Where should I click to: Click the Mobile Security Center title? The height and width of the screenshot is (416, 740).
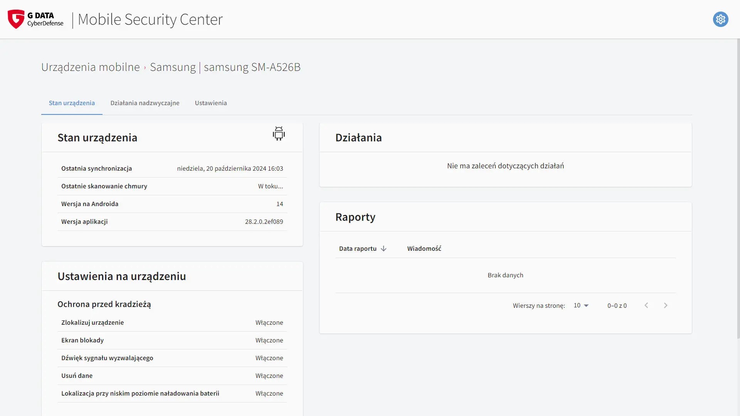click(150, 19)
